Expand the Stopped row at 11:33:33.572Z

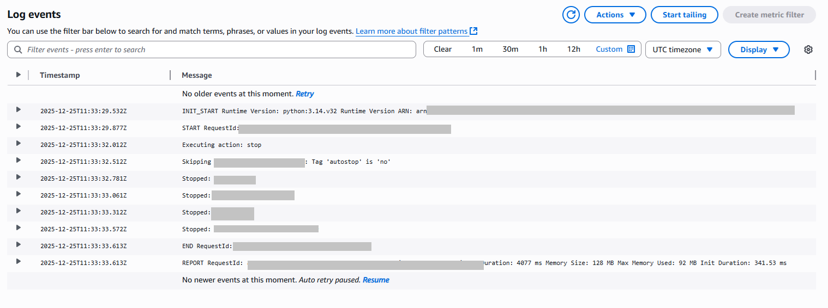(18, 227)
